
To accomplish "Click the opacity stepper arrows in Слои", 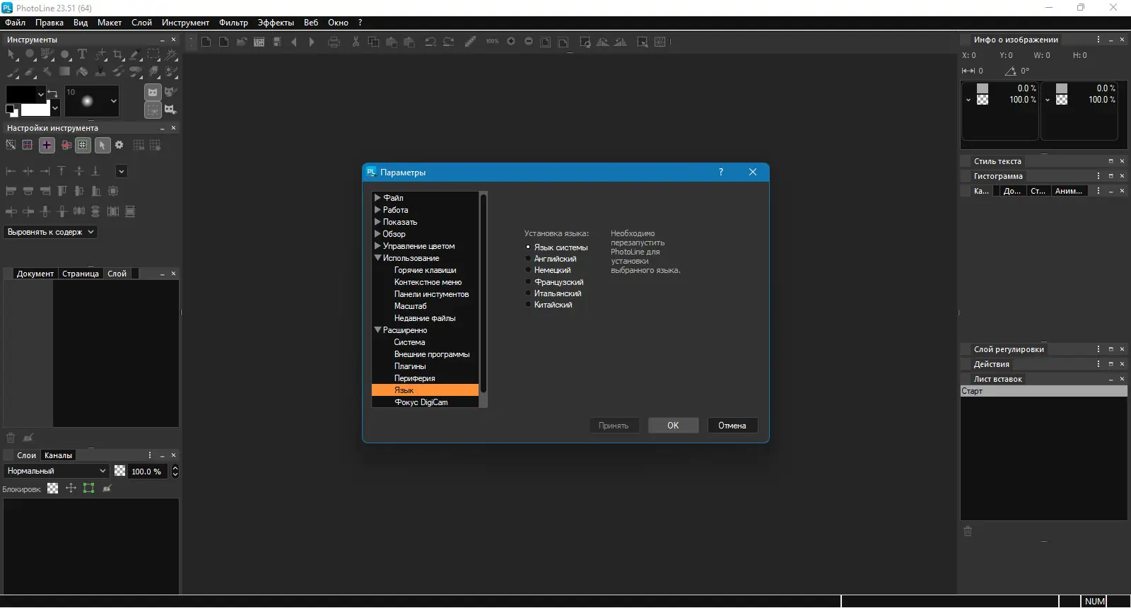I will click(175, 472).
